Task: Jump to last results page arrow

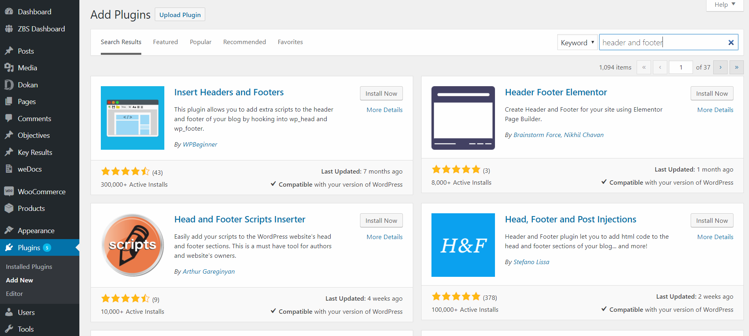Action: tap(736, 67)
